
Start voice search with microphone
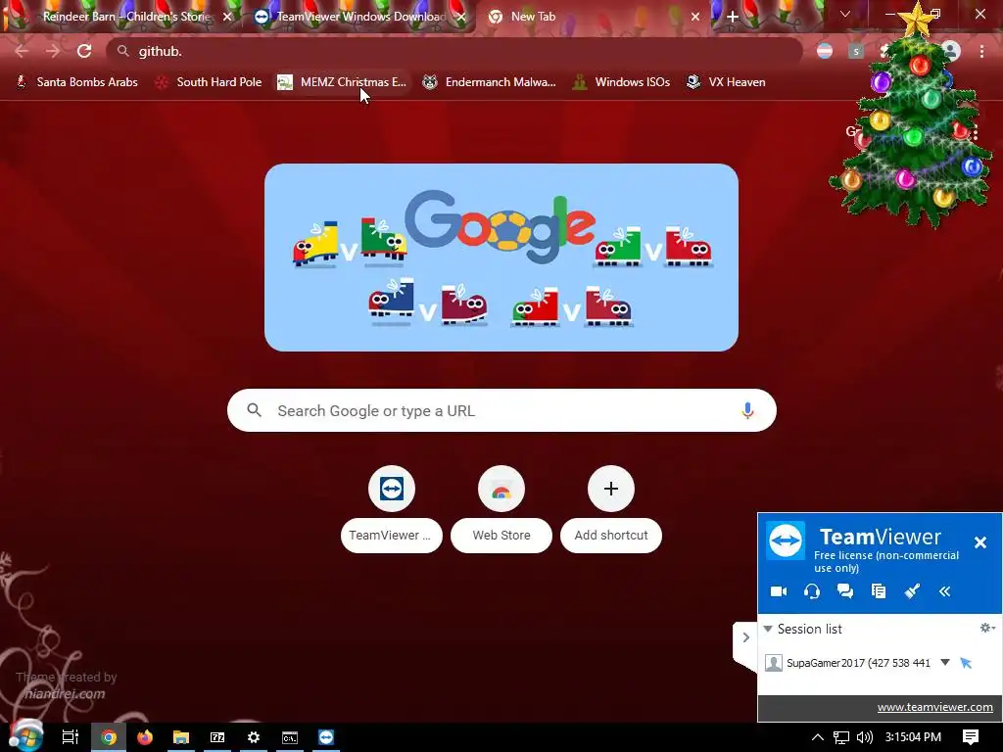tap(747, 410)
